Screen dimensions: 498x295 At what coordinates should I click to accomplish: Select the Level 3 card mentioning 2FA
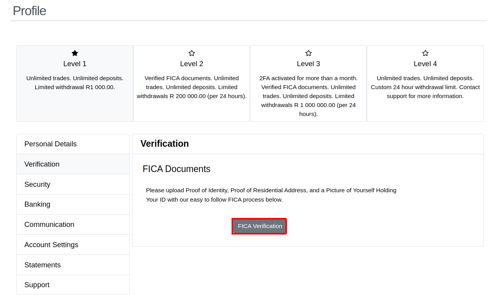point(308,83)
